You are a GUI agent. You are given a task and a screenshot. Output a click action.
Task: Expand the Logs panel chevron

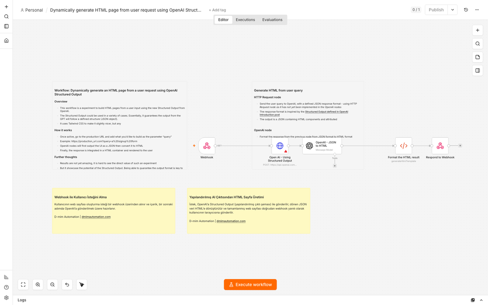click(x=481, y=300)
